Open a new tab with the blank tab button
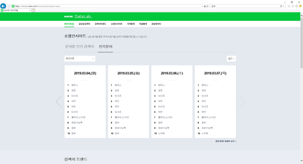The height and width of the screenshot is (164, 303). [x=33, y=11]
